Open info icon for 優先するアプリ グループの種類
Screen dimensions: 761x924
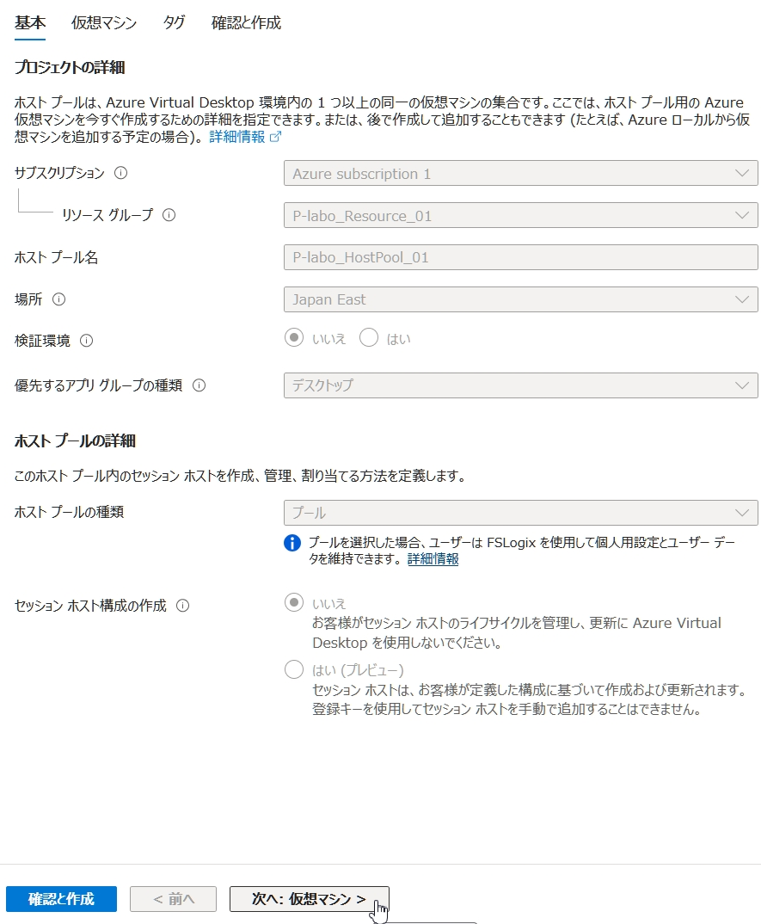point(199,385)
